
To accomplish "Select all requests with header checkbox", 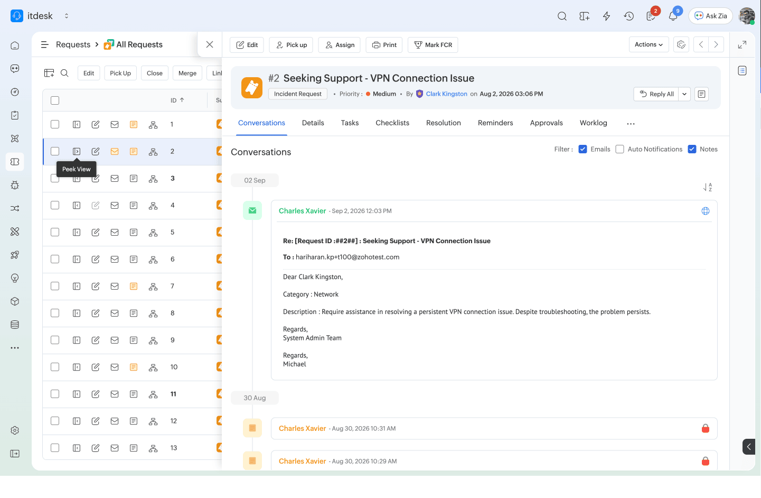I will (55, 100).
